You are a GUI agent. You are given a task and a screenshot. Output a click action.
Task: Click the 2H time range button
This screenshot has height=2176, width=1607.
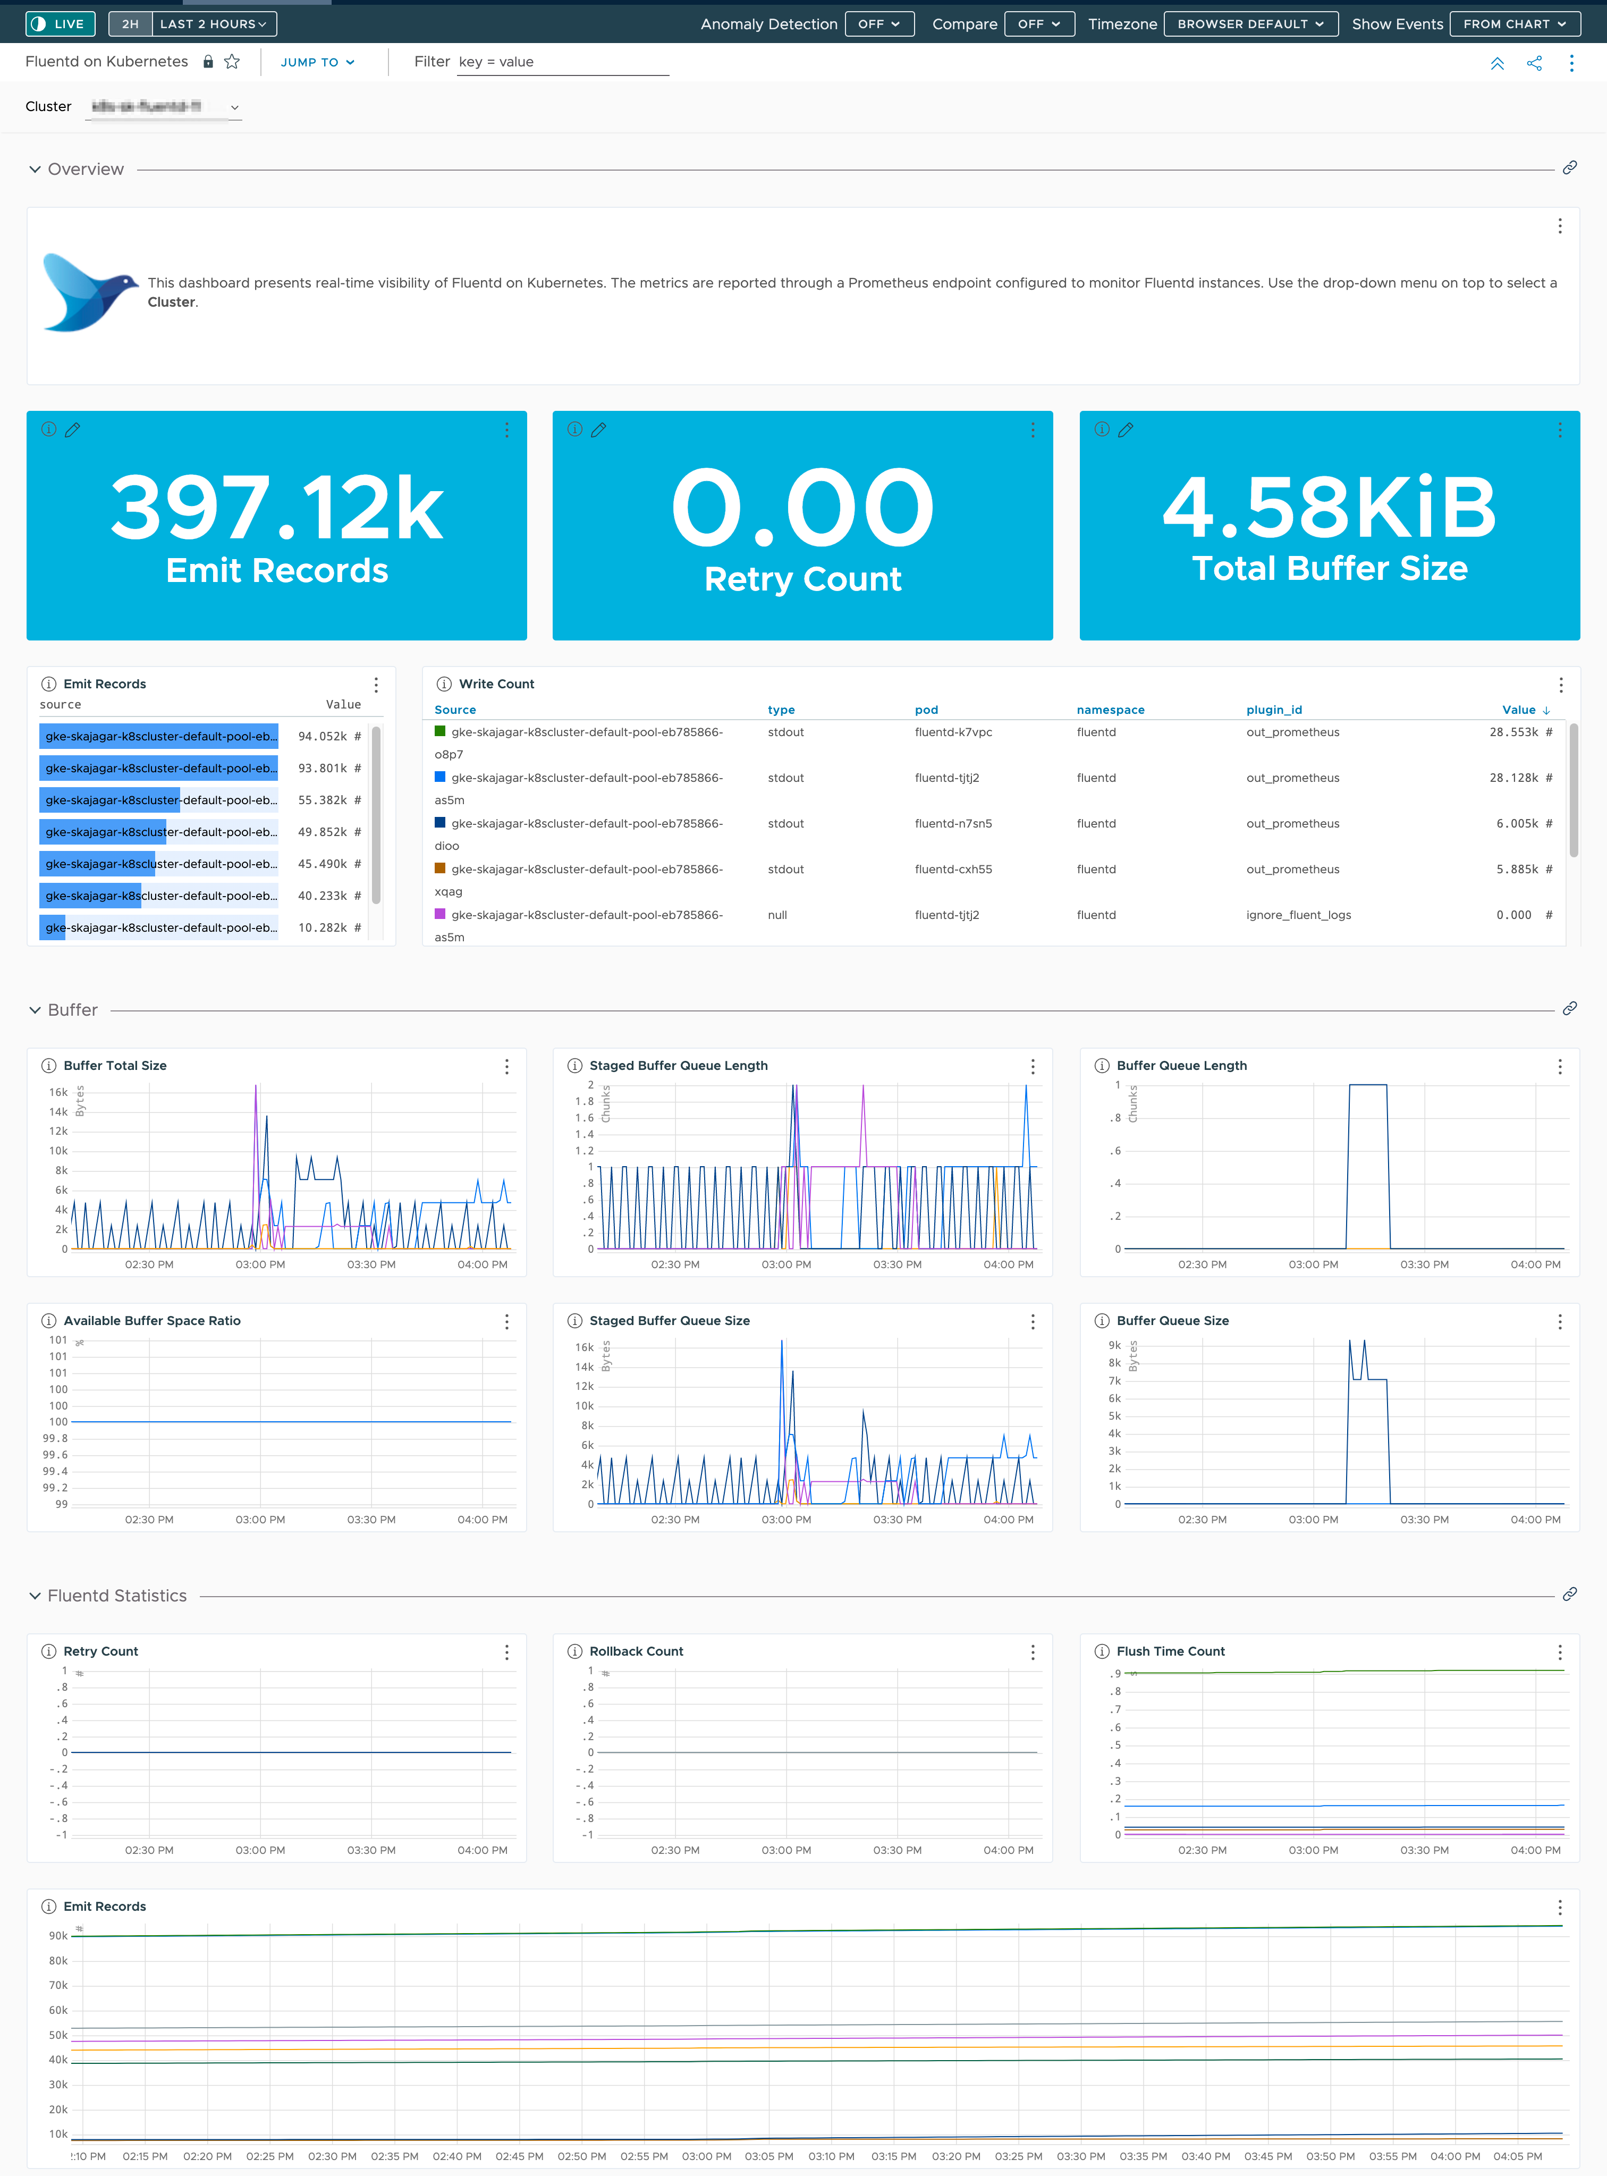pyautogui.click(x=130, y=23)
